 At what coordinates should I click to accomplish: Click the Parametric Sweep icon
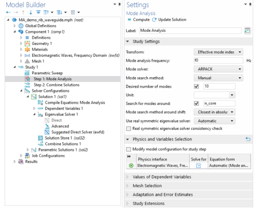(27, 73)
